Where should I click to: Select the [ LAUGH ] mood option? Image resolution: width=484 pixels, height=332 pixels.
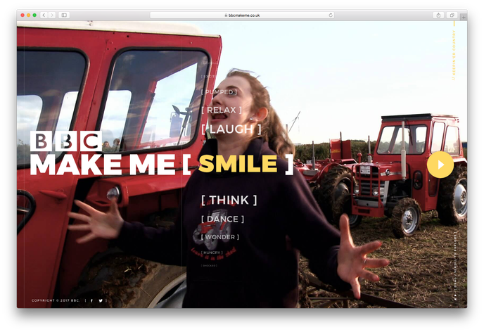[x=231, y=129]
